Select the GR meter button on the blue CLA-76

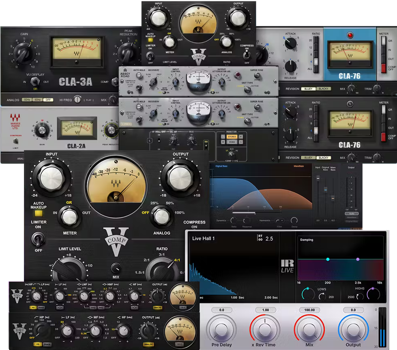pyautogui.click(x=384, y=41)
